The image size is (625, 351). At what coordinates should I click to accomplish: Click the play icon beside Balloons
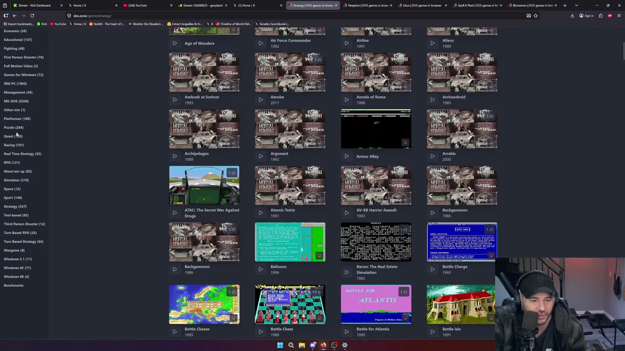(x=261, y=270)
